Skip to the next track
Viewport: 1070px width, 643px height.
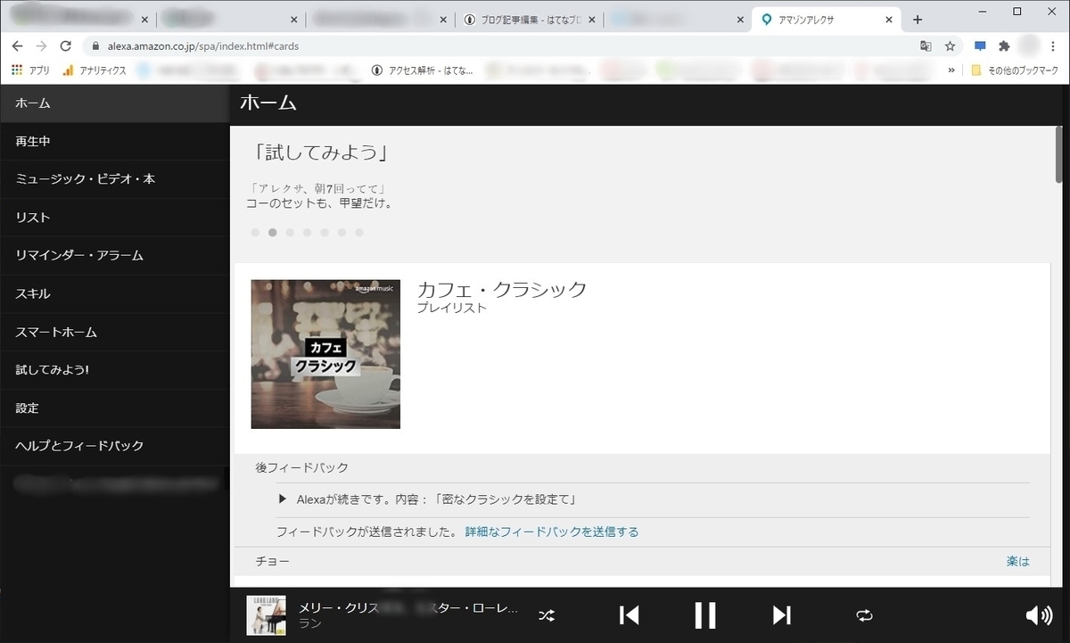click(x=782, y=615)
